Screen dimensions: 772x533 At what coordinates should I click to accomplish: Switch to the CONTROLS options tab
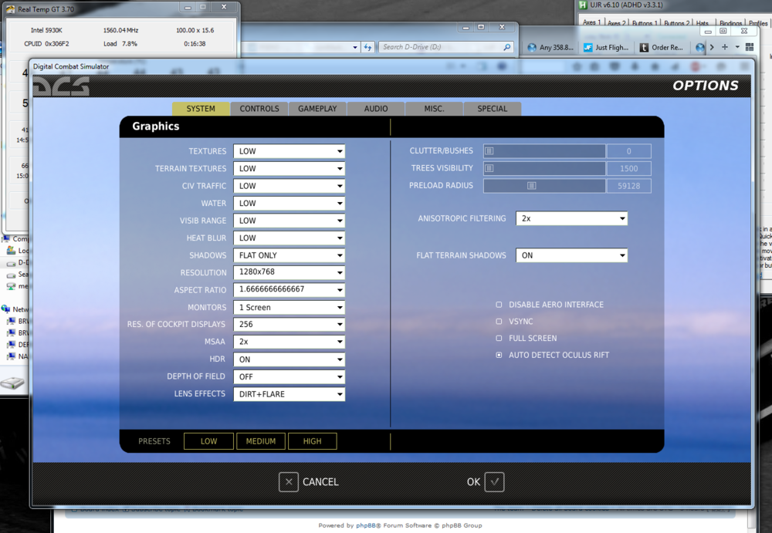(x=259, y=109)
